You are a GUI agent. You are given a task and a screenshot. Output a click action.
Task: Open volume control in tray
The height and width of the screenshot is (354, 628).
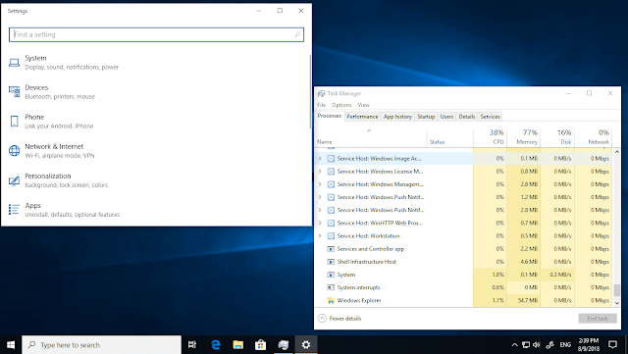(x=537, y=345)
